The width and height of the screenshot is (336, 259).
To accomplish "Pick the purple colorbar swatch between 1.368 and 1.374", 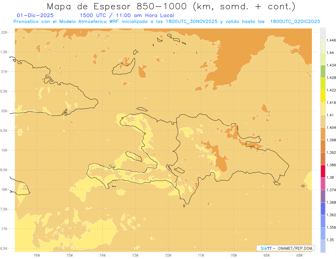I will 323,196.
